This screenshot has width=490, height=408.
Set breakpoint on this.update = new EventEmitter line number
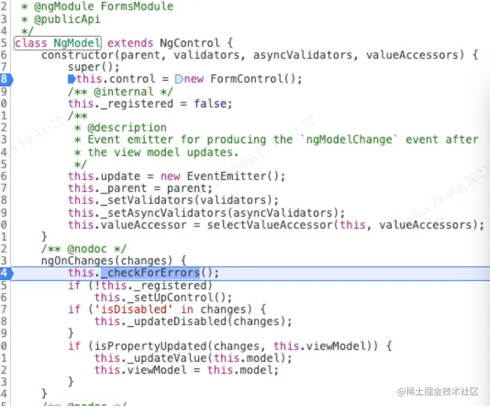(x=4, y=176)
